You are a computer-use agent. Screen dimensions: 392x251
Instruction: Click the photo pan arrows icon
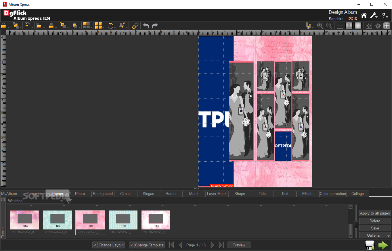point(378,26)
